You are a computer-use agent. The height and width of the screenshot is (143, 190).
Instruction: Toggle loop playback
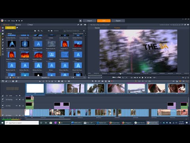131,77
